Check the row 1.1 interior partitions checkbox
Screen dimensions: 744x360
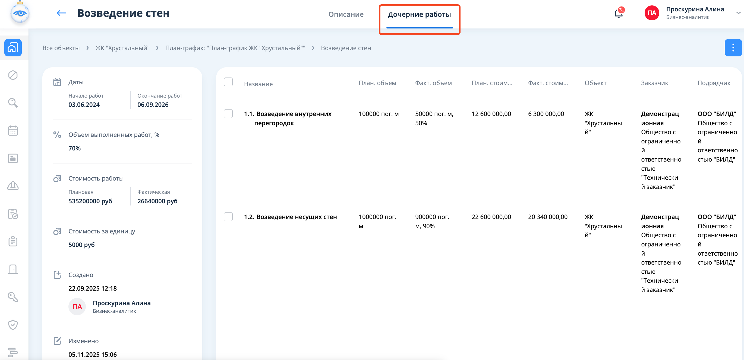pyautogui.click(x=228, y=114)
